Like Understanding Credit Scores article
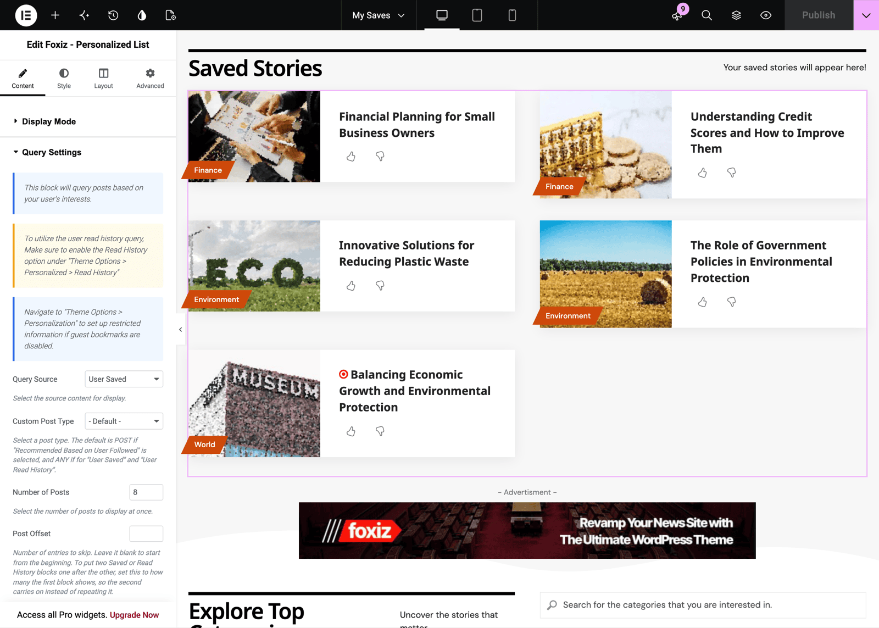This screenshot has width=879, height=628. pos(703,173)
